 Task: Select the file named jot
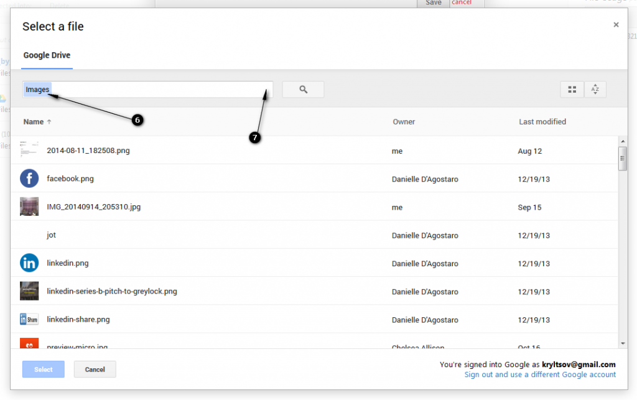[x=51, y=235]
